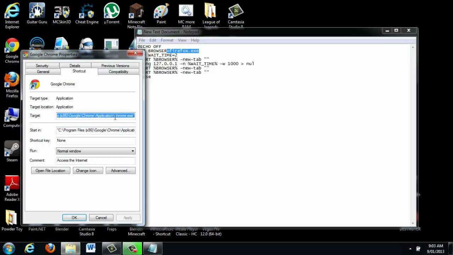Select the Powder Toy desktop icon

pyautogui.click(x=12, y=221)
